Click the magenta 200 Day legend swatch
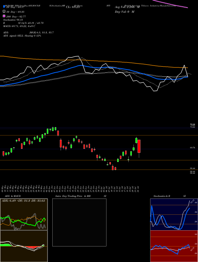198x262 pixels. coord(4,16)
